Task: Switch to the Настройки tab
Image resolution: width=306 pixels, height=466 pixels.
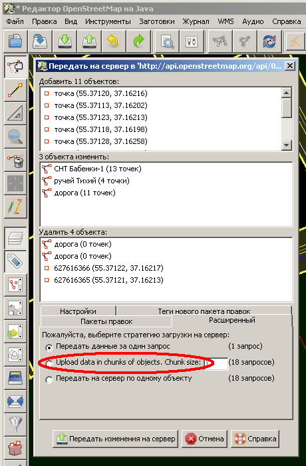Action: point(78,311)
